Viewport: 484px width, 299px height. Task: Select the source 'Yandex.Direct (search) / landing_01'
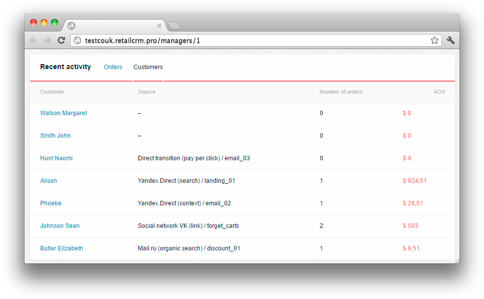pos(186,180)
